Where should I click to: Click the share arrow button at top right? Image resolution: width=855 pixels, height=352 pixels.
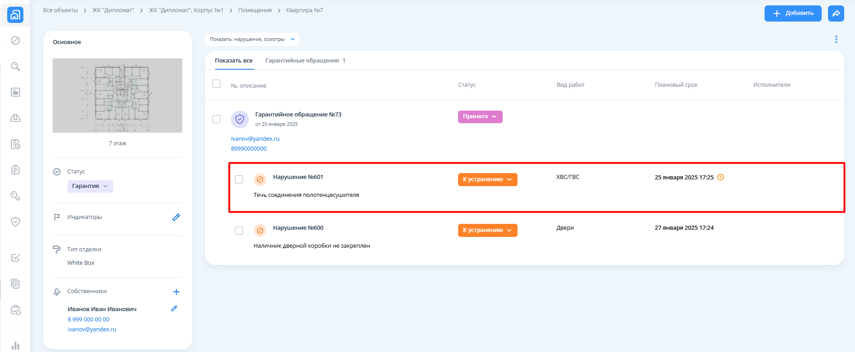(836, 13)
